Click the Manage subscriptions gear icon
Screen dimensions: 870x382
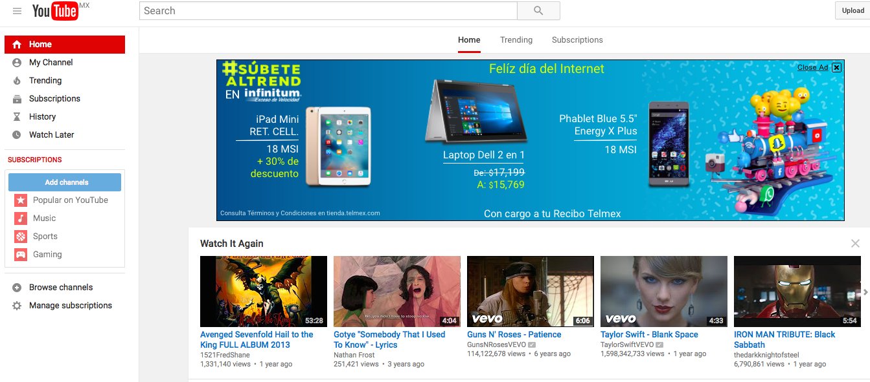pyautogui.click(x=16, y=305)
